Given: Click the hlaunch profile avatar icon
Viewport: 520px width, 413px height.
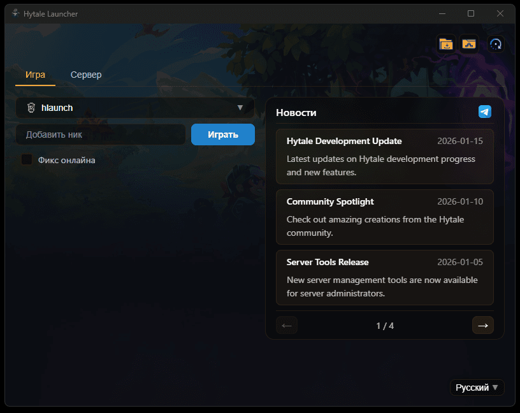Looking at the screenshot, I should [x=31, y=108].
